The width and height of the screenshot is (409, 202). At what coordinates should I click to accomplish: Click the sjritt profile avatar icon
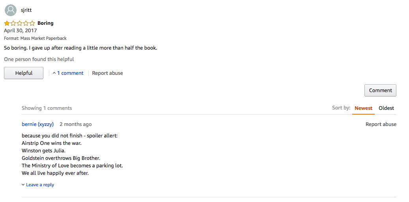[x=10, y=10]
